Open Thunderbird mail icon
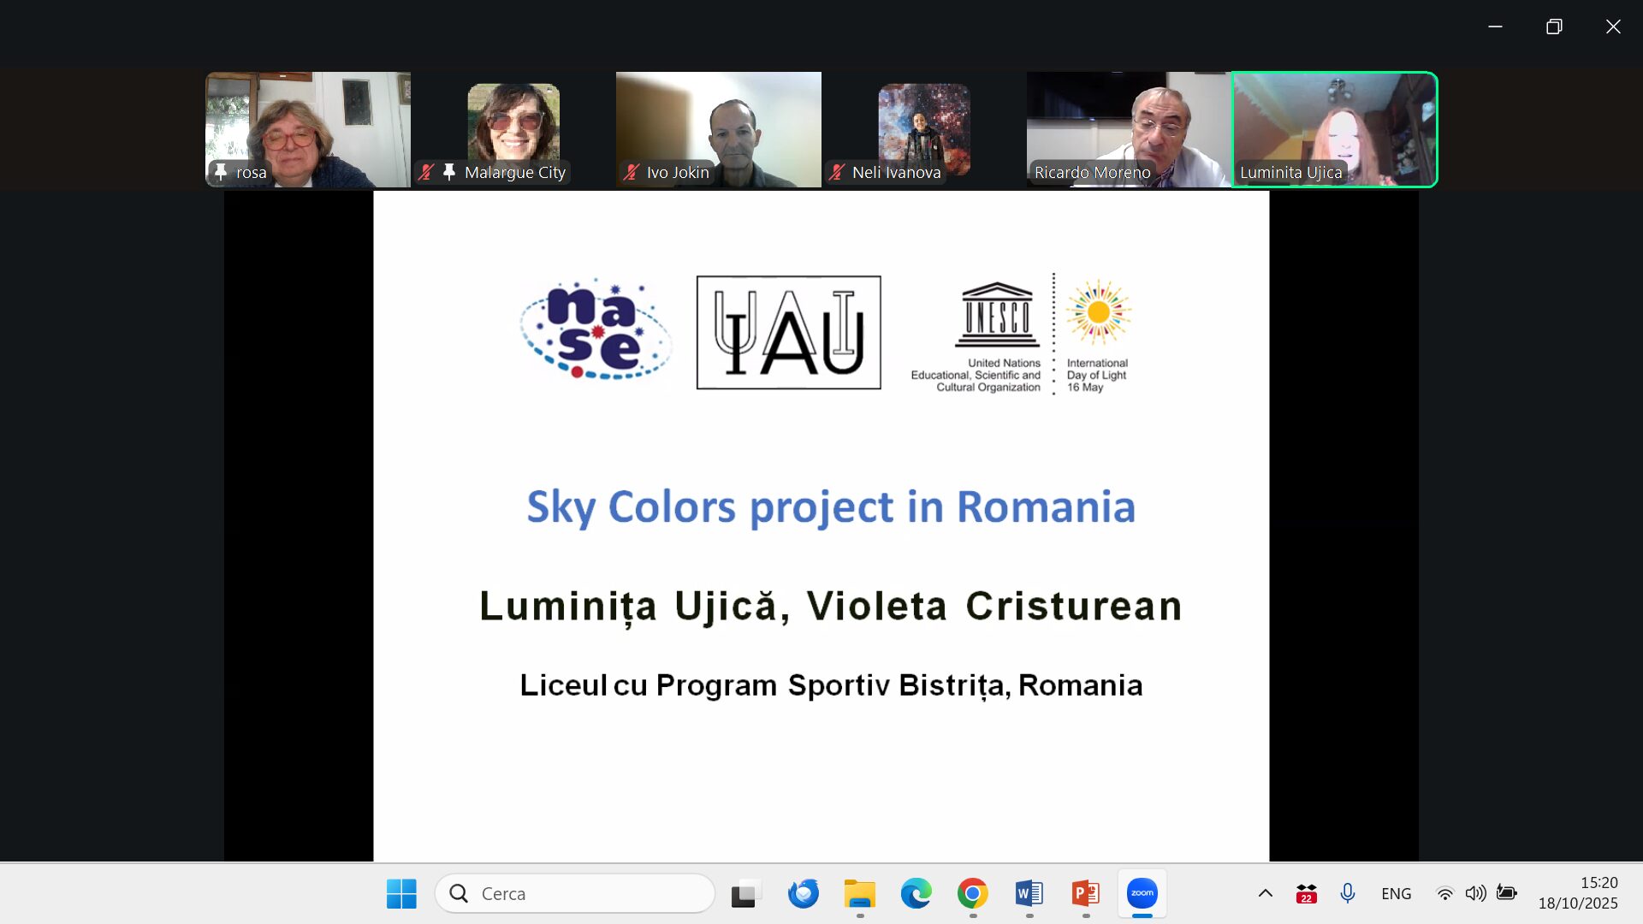This screenshot has height=924, width=1643. (x=803, y=893)
